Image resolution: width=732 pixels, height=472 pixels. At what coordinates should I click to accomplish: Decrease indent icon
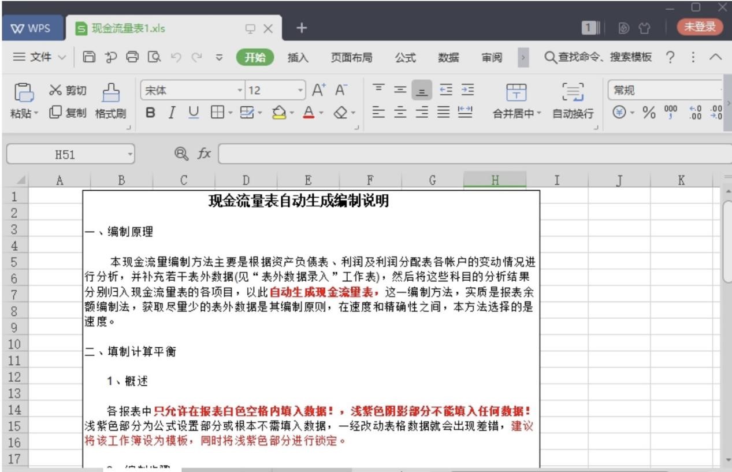[447, 90]
